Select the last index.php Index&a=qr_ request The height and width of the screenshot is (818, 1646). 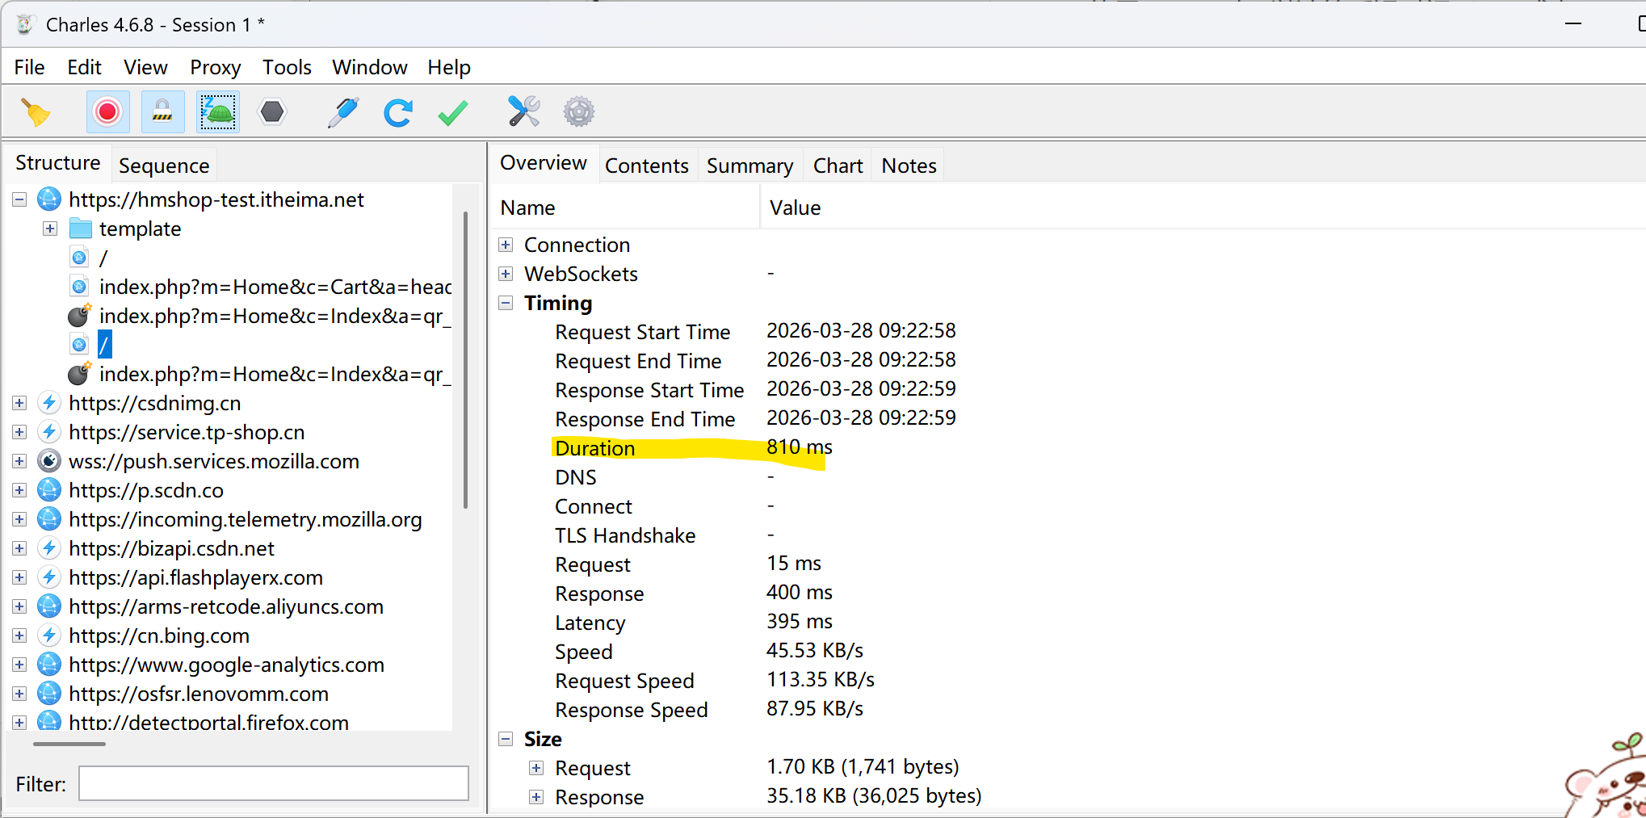275,374
